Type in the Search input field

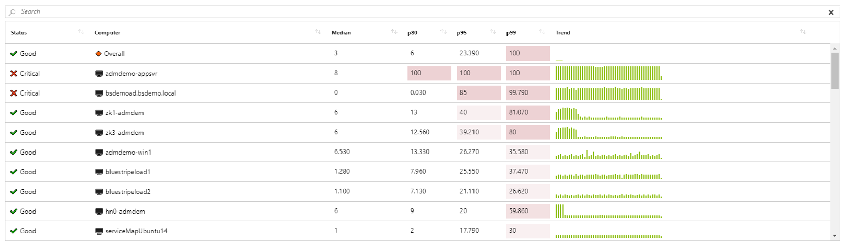[419, 12]
